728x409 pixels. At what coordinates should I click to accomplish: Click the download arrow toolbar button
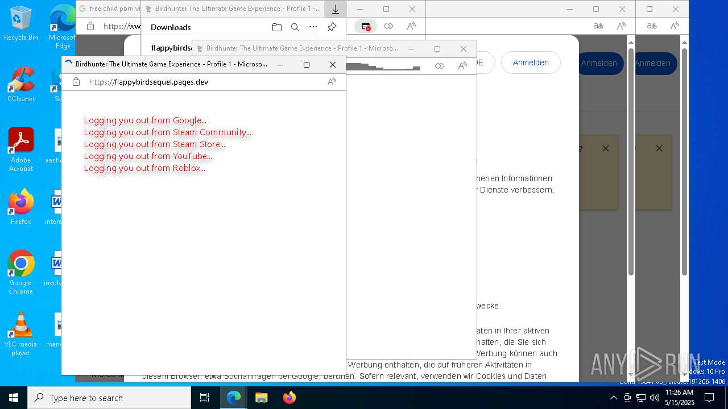[336, 9]
